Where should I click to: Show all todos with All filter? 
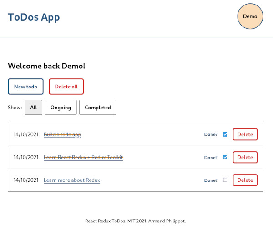33,108
